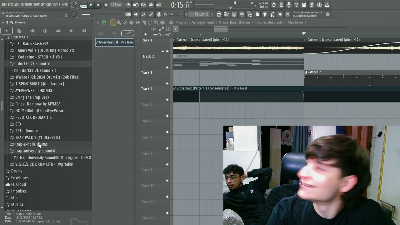
Task: Toggle Song mode switch
Action: click(x=83, y=5)
